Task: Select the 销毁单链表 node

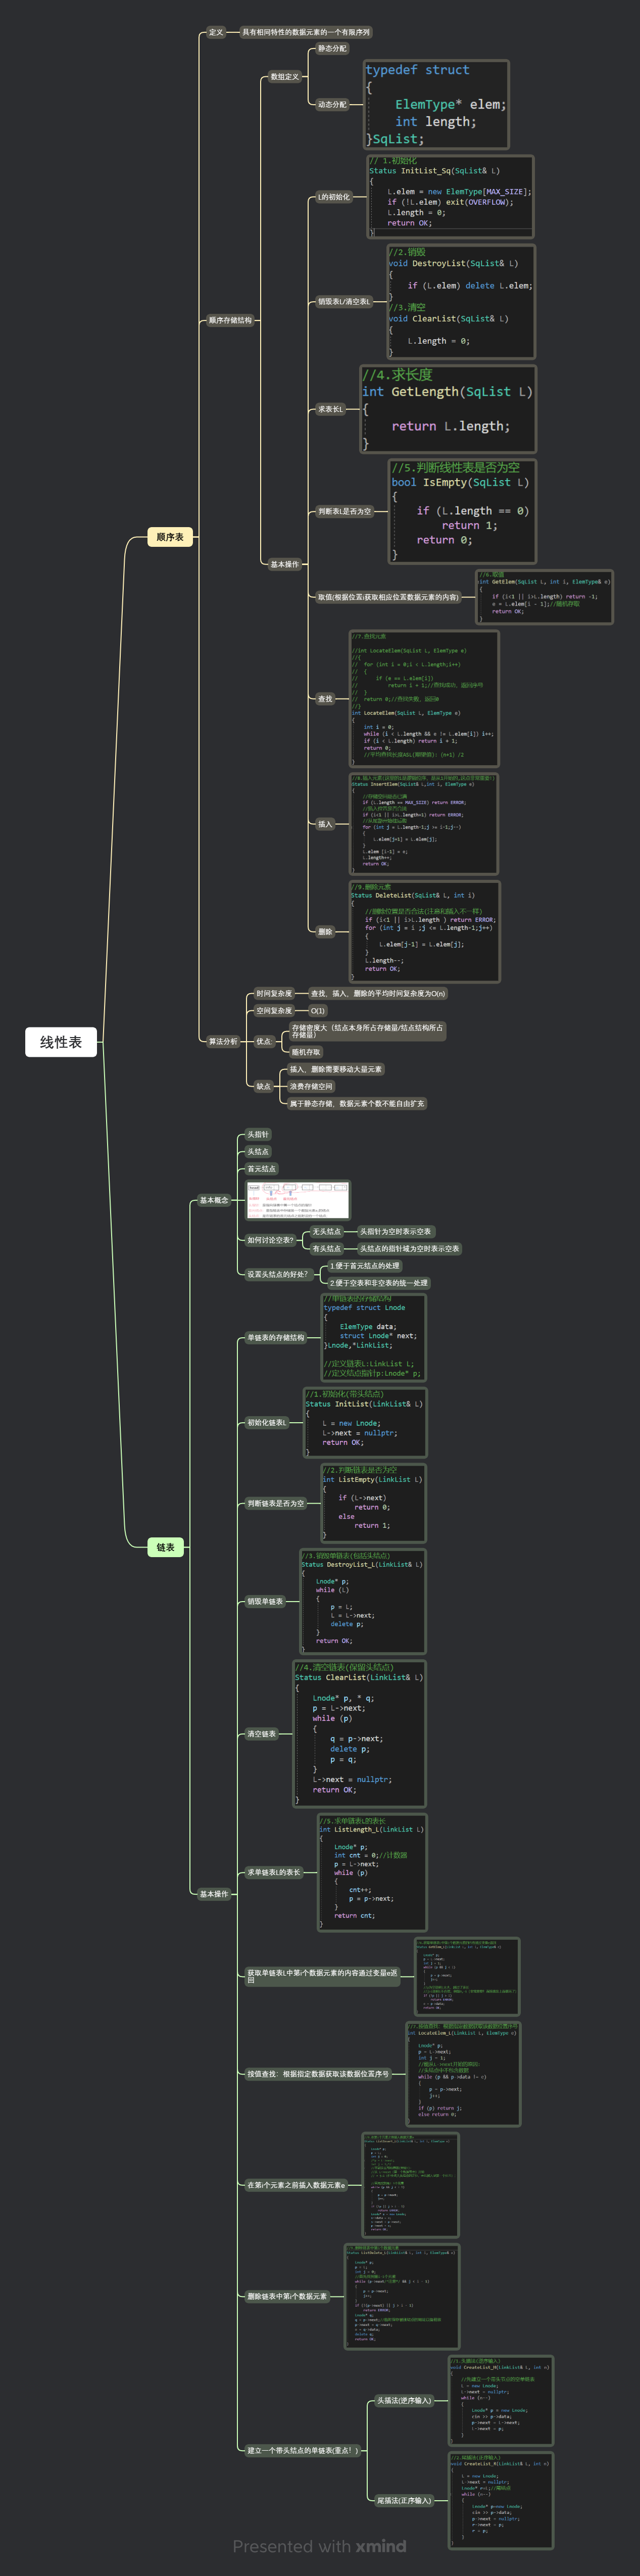Action: coord(266,1601)
